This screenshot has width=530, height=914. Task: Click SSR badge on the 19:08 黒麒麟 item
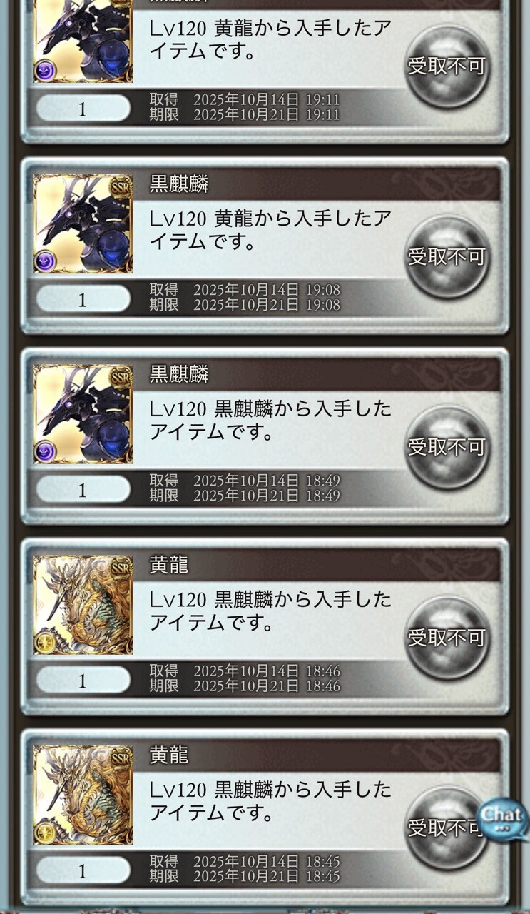[121, 186]
